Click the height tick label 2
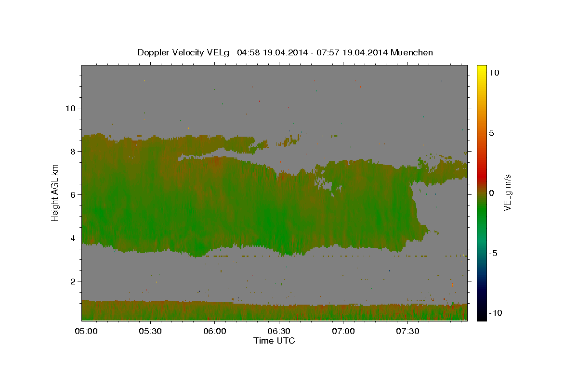 tap(73, 281)
